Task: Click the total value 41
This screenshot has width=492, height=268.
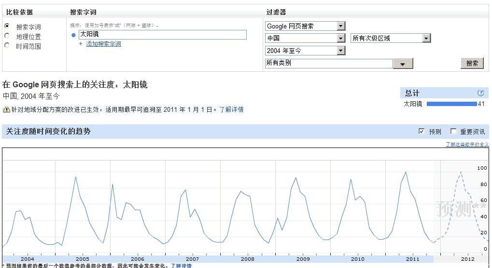Action: coord(481,104)
